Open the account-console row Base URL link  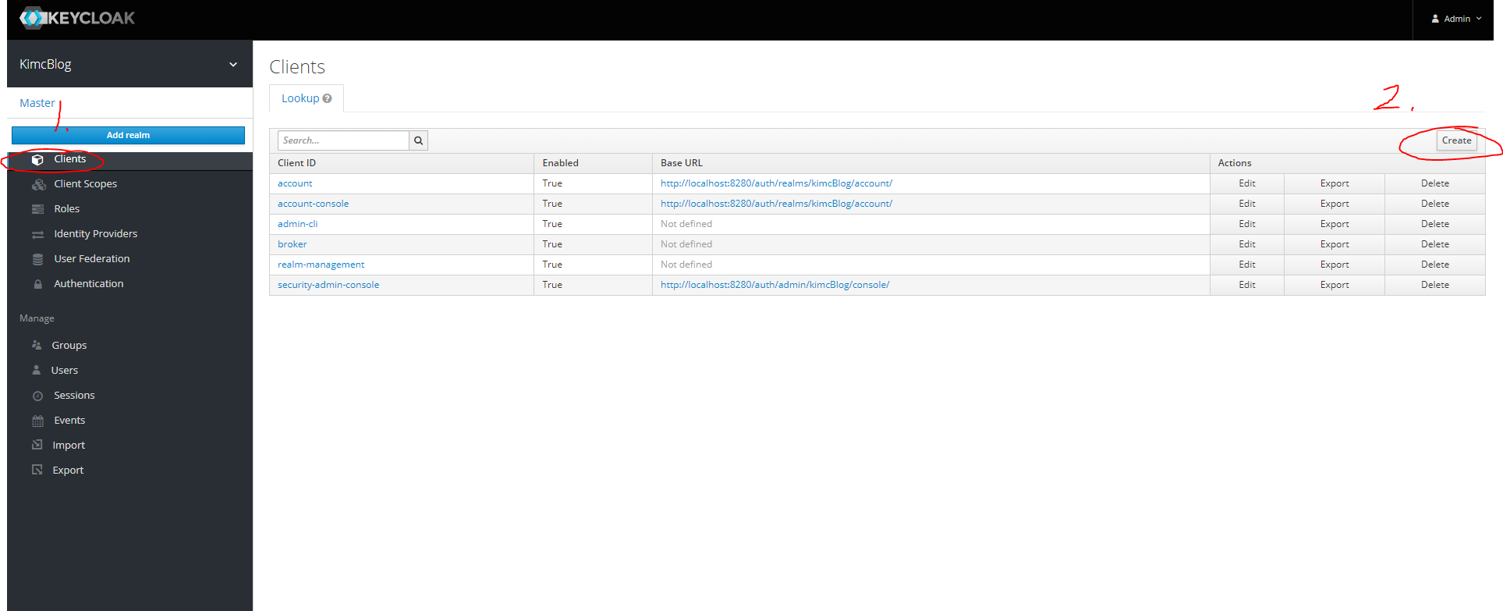pos(776,204)
